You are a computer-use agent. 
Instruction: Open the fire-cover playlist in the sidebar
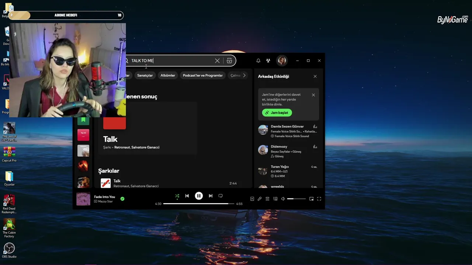coord(83,166)
